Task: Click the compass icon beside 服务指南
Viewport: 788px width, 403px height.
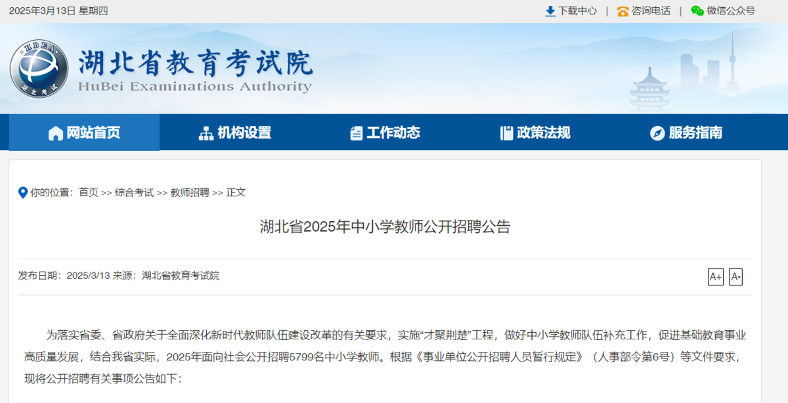Action: click(x=657, y=133)
